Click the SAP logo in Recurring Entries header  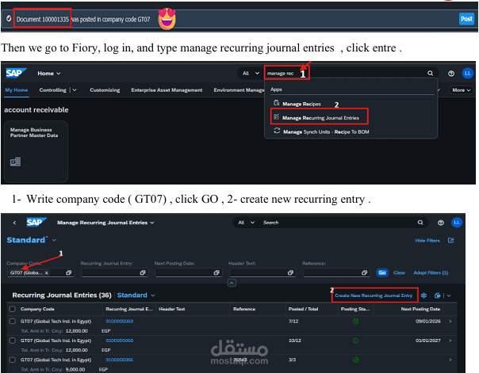coord(36,222)
